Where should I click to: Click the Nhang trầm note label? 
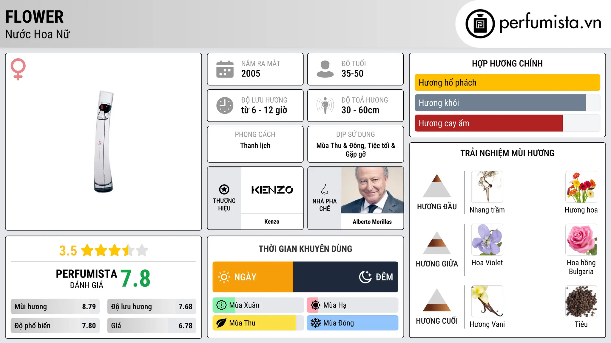click(487, 210)
